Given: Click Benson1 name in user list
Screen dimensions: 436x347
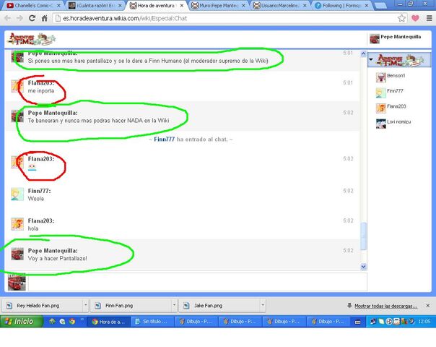Looking at the screenshot, I should (396, 75).
